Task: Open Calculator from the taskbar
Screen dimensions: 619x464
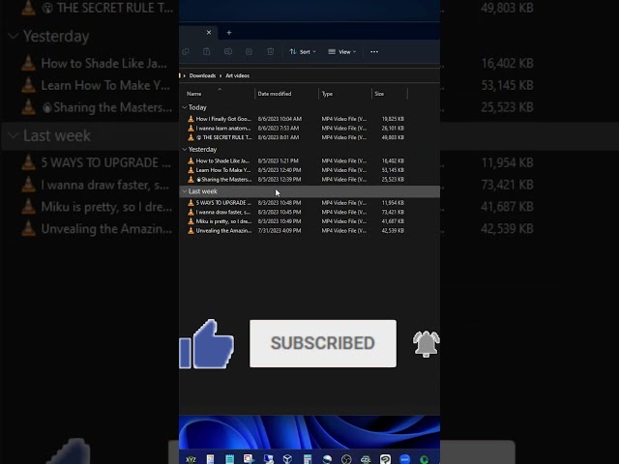Action: click(x=308, y=459)
